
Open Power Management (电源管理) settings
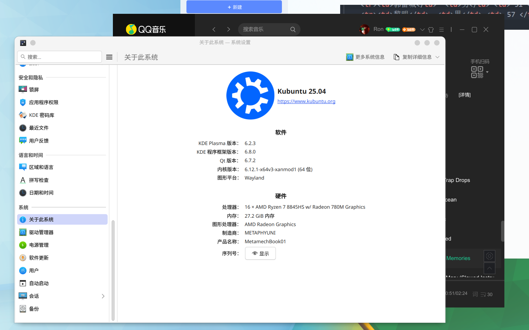point(62,245)
